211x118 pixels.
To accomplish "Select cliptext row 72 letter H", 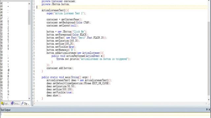I will (8, 94).
